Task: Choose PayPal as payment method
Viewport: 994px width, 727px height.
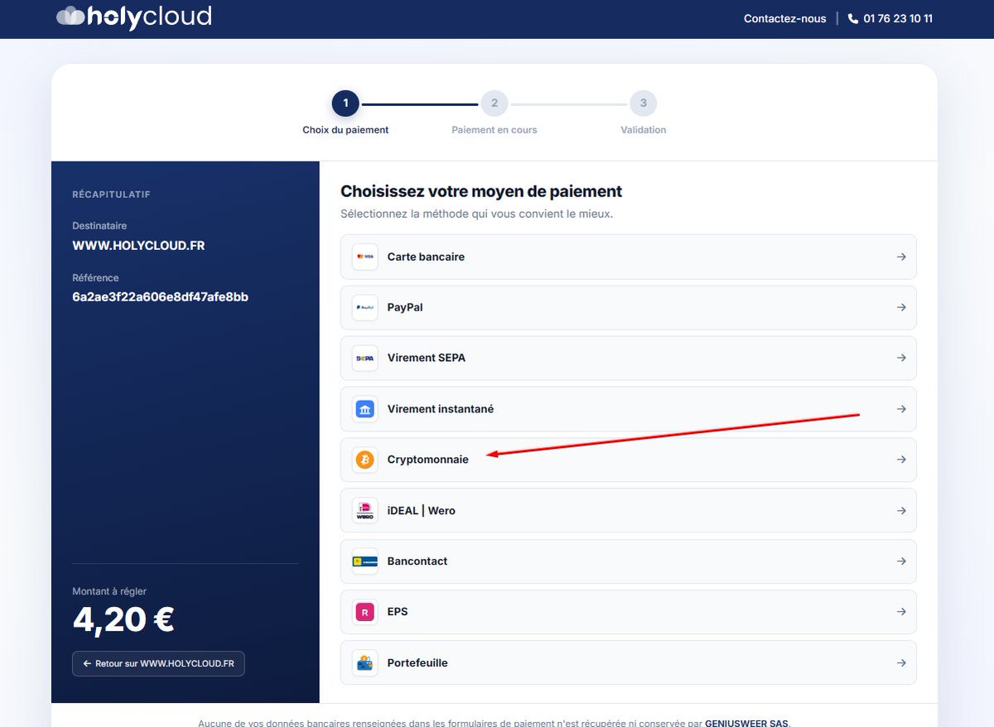Action: pos(629,307)
